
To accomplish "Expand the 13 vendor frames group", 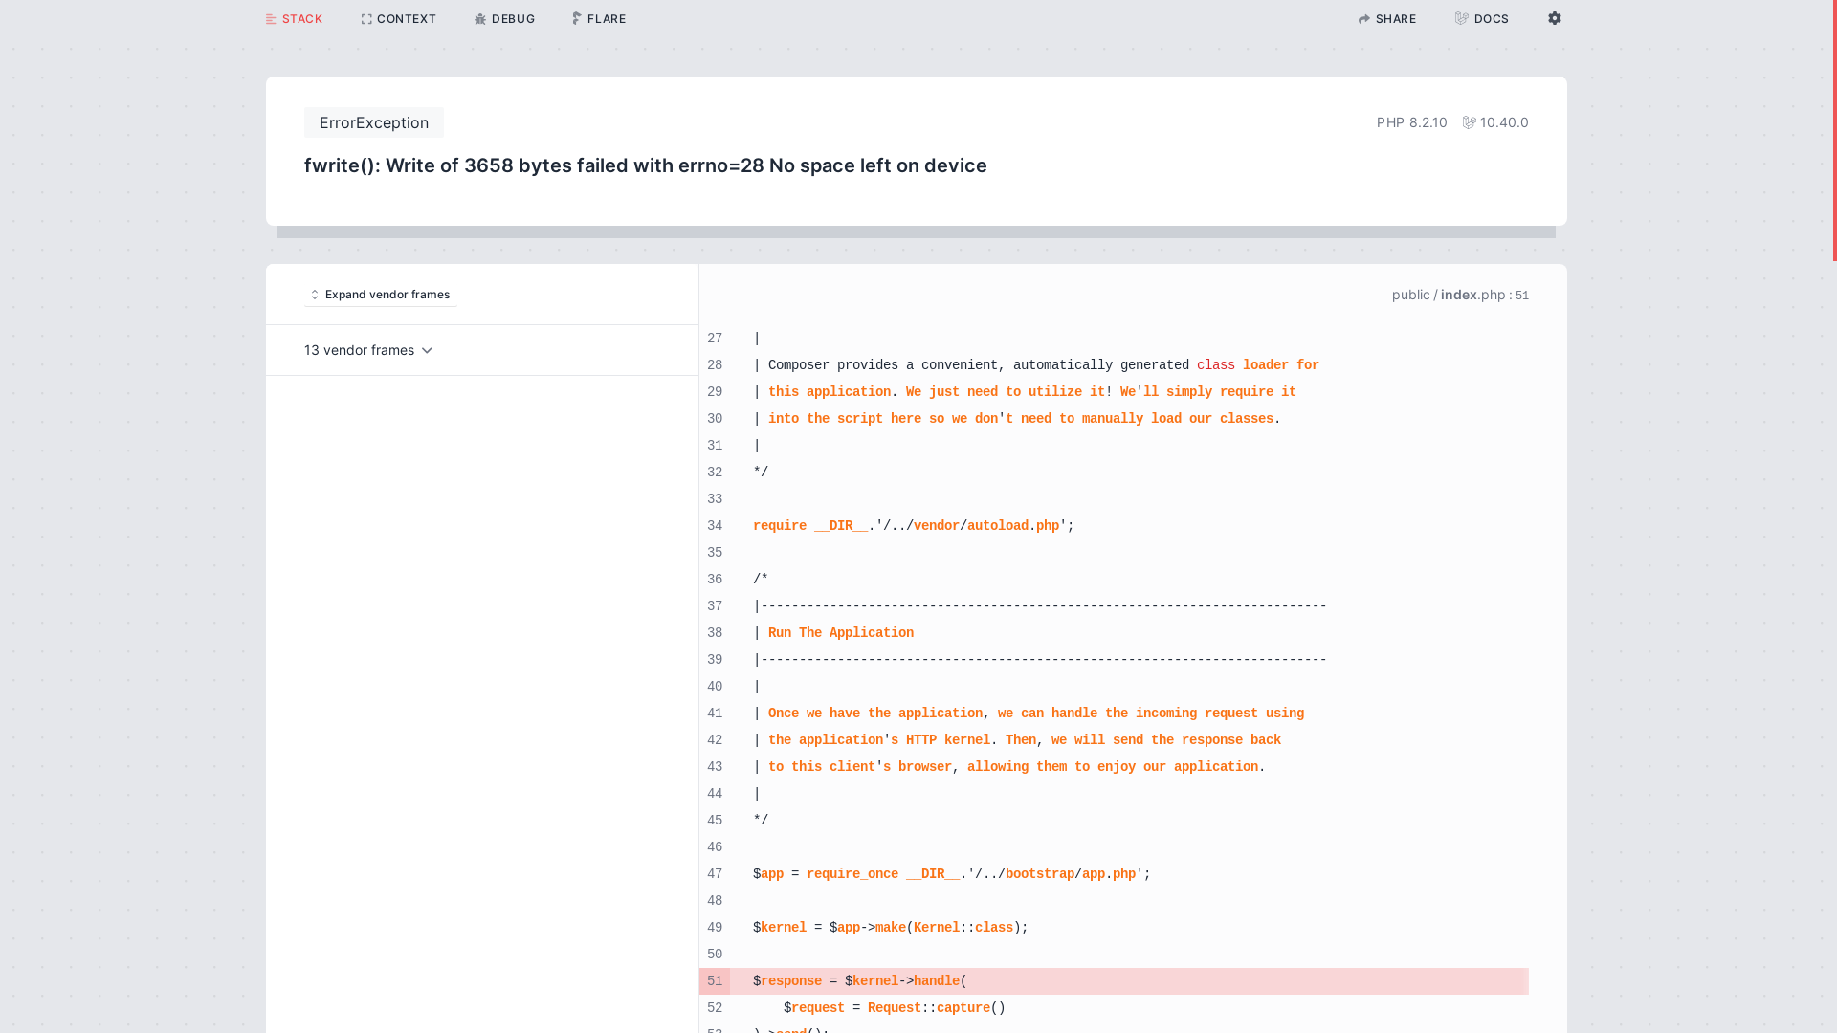I will pyautogui.click(x=368, y=350).
